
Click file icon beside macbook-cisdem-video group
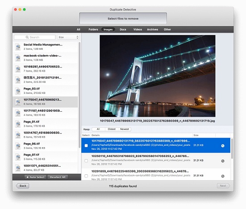pos(18,58)
